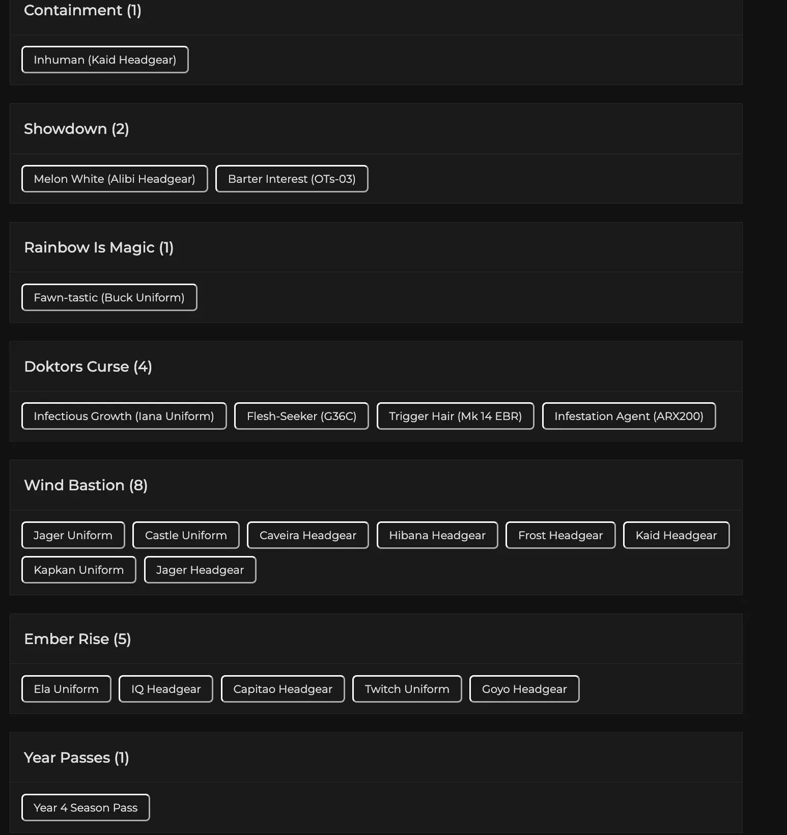Select Caveira Headgear under Wind Bastion
Viewport: 787px width, 835px height.
coord(307,535)
